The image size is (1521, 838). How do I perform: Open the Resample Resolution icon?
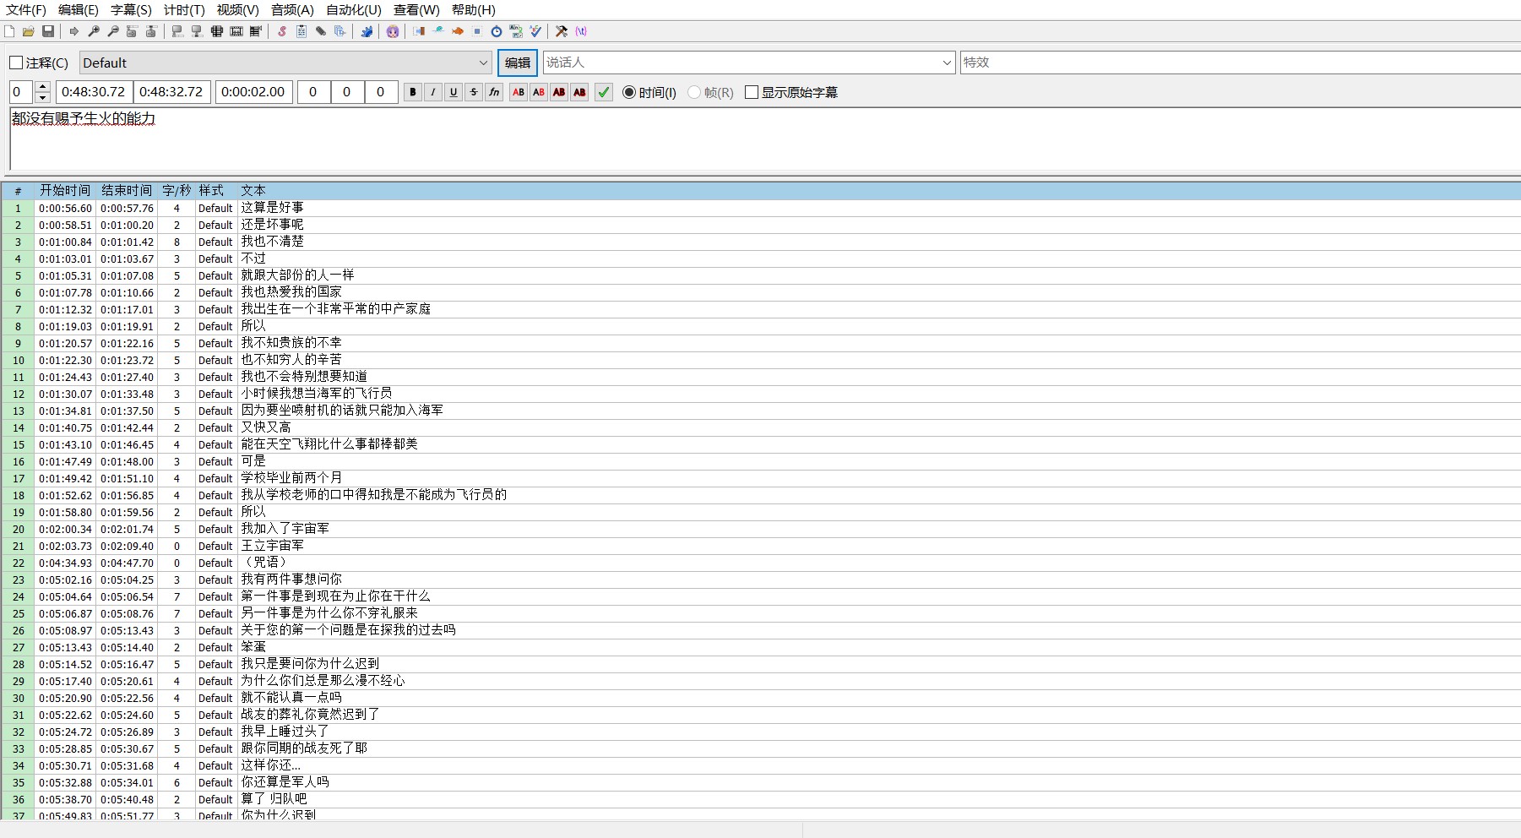pos(477,31)
